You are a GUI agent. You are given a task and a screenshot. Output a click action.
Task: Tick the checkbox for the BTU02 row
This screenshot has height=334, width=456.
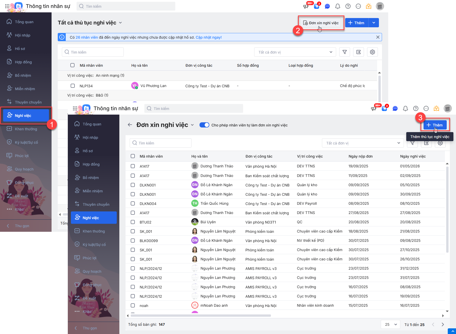coord(133,222)
